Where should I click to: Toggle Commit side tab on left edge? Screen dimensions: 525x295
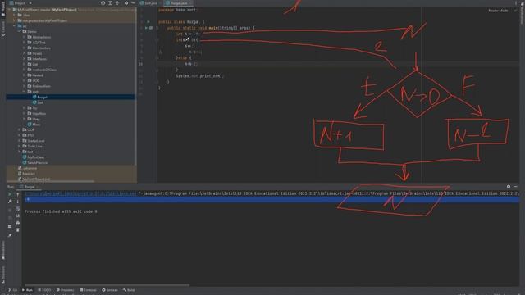coord(3,29)
